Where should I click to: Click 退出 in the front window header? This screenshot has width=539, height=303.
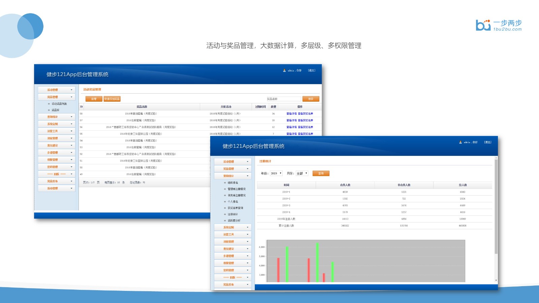[488, 142]
